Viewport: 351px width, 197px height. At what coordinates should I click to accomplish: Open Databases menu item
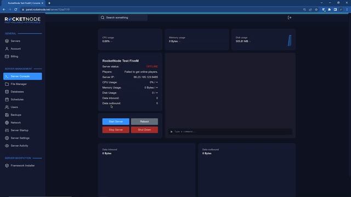click(22, 92)
